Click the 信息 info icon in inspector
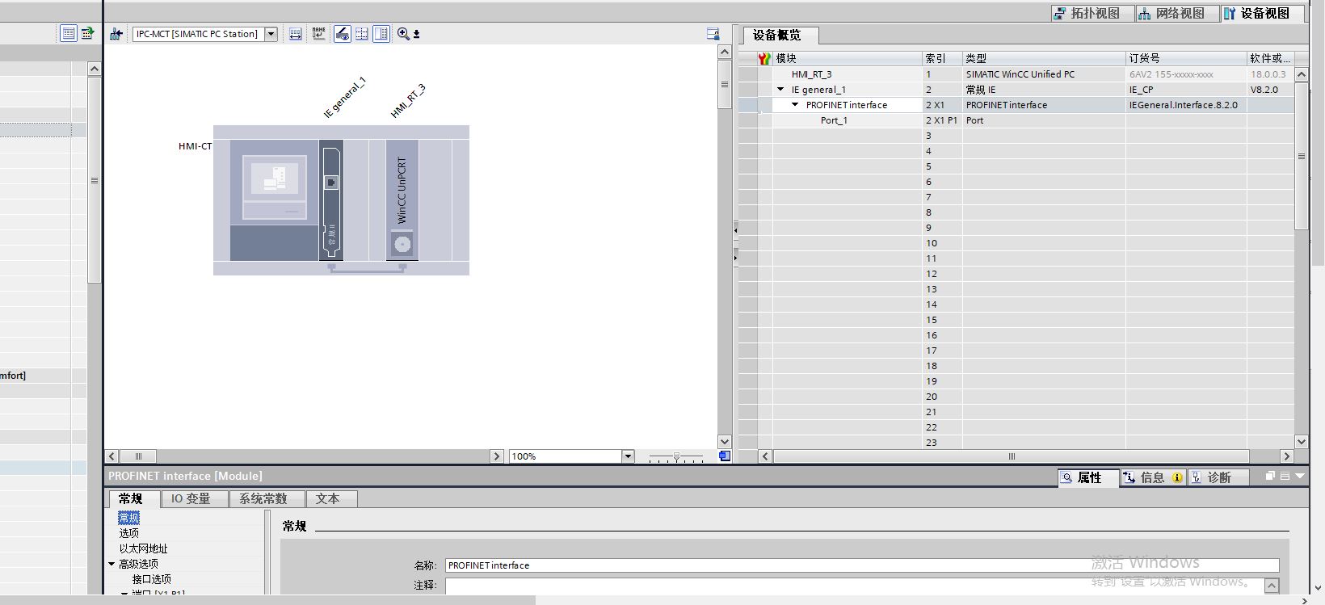The height and width of the screenshot is (605, 1325). (x=1129, y=477)
